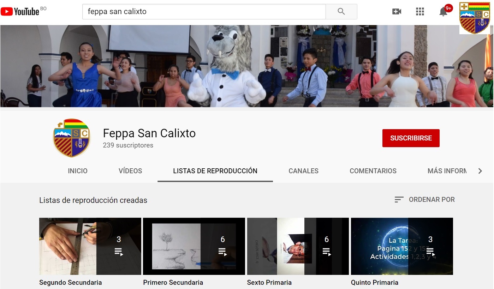Open the Primero Secundaria playlist title

(173, 283)
